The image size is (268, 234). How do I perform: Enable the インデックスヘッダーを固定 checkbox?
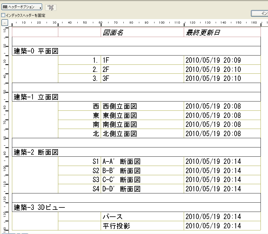[2, 15]
